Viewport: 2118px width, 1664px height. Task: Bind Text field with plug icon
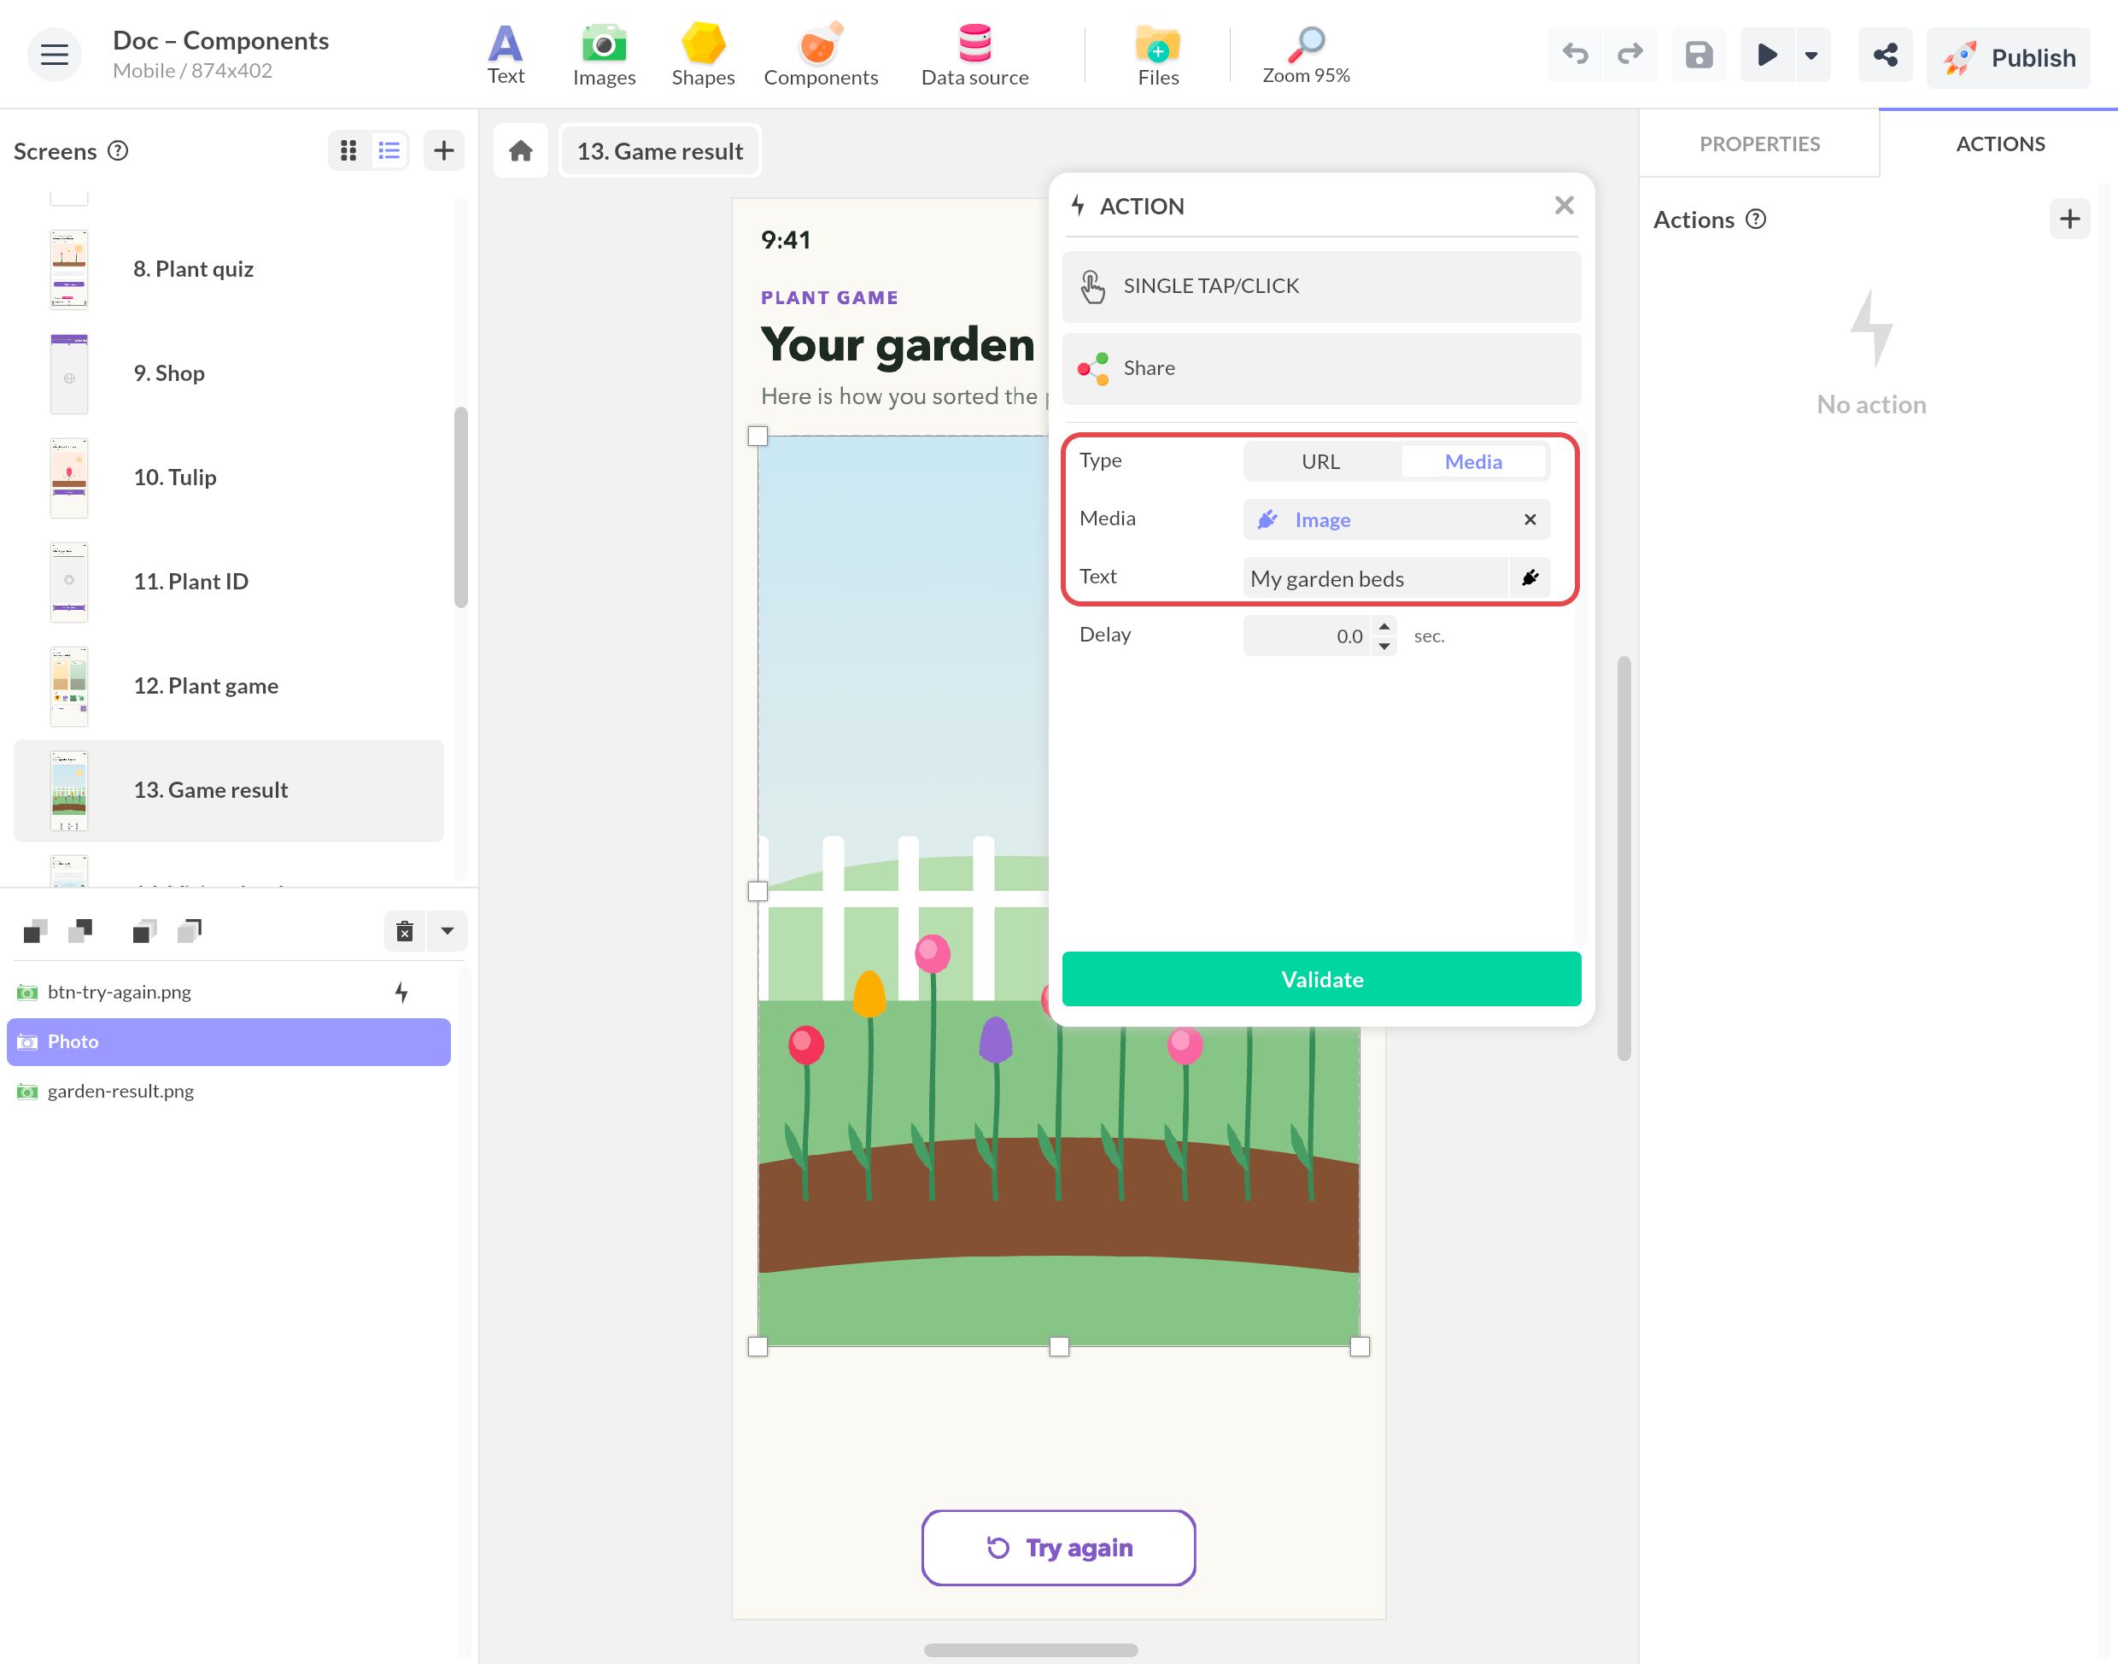pyautogui.click(x=1530, y=577)
